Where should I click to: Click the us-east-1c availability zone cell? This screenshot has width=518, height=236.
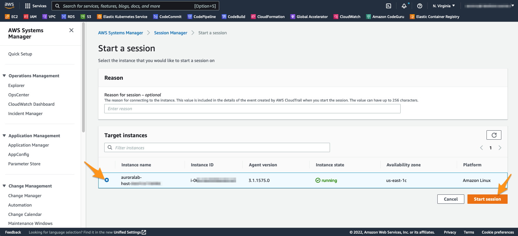(x=396, y=181)
